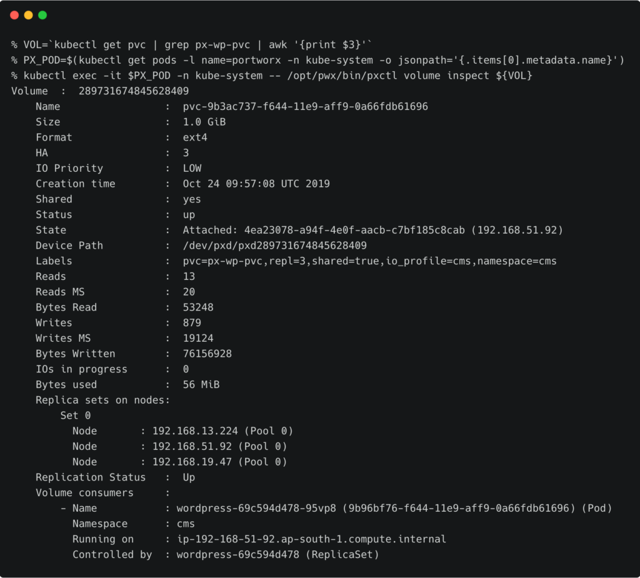Click the Controlled by value wordpress-69c594d478 (ReplicaSet)

[277, 554]
